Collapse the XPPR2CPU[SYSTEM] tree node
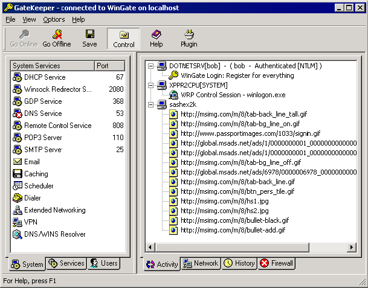The height and width of the screenshot is (288, 368). [150, 85]
